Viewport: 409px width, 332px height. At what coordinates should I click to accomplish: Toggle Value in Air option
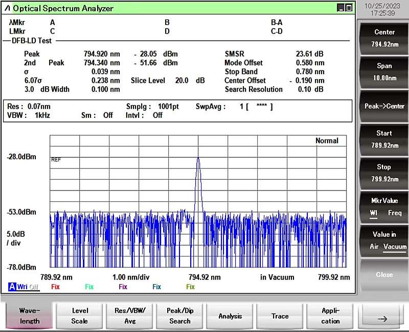click(374, 246)
